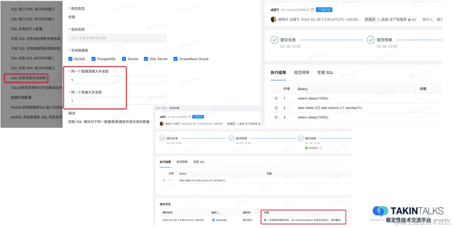Toggle the Oracle checkbox
This screenshot has width=453, height=228.
coord(124,59)
